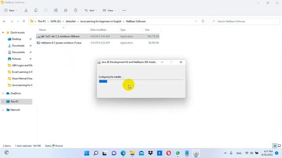Open Downloads in Quick access
This screenshot has height=158, width=282.
point(18,46)
